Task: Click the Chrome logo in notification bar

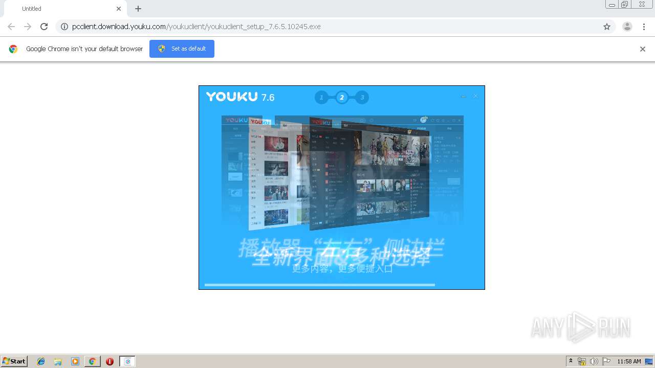Action: tap(13, 49)
